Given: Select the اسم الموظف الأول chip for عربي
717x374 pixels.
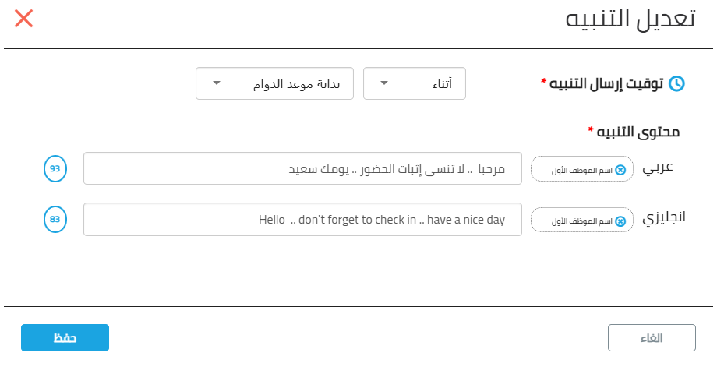Looking at the screenshot, I should (x=582, y=169).
